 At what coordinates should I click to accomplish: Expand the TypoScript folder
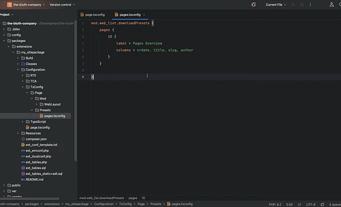tap(22, 122)
